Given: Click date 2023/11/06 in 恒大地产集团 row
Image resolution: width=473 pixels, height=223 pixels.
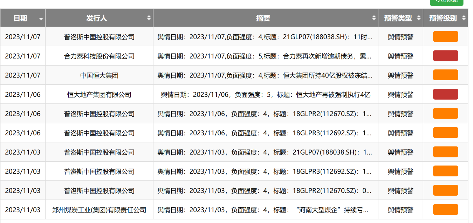Looking at the screenshot, I should (23, 95).
